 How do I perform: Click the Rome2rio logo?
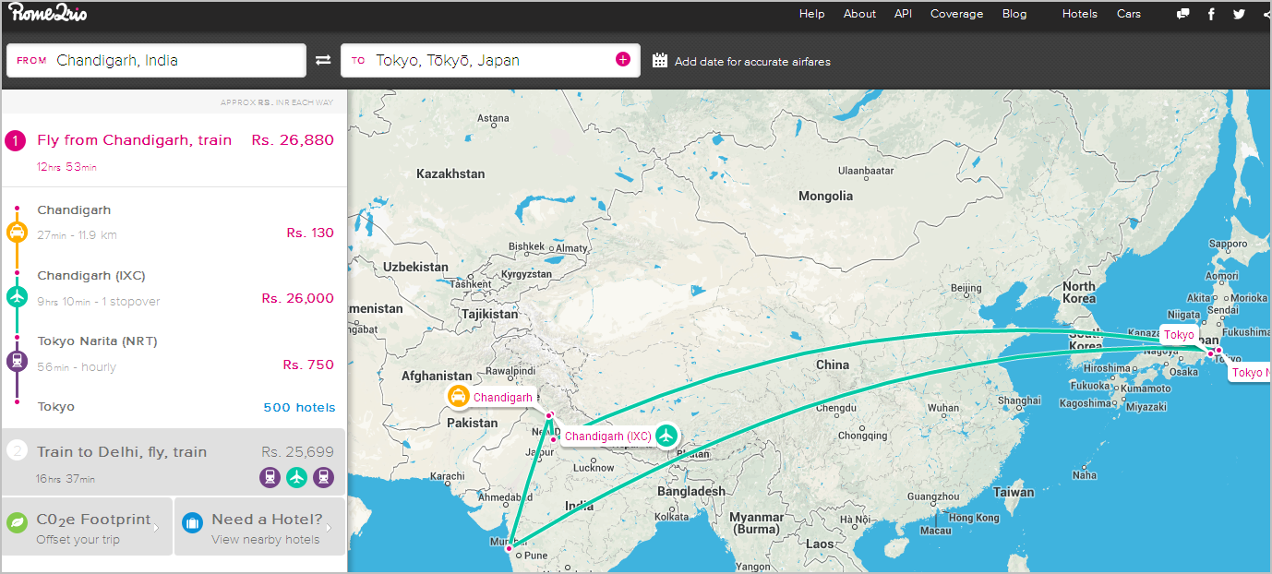49,14
